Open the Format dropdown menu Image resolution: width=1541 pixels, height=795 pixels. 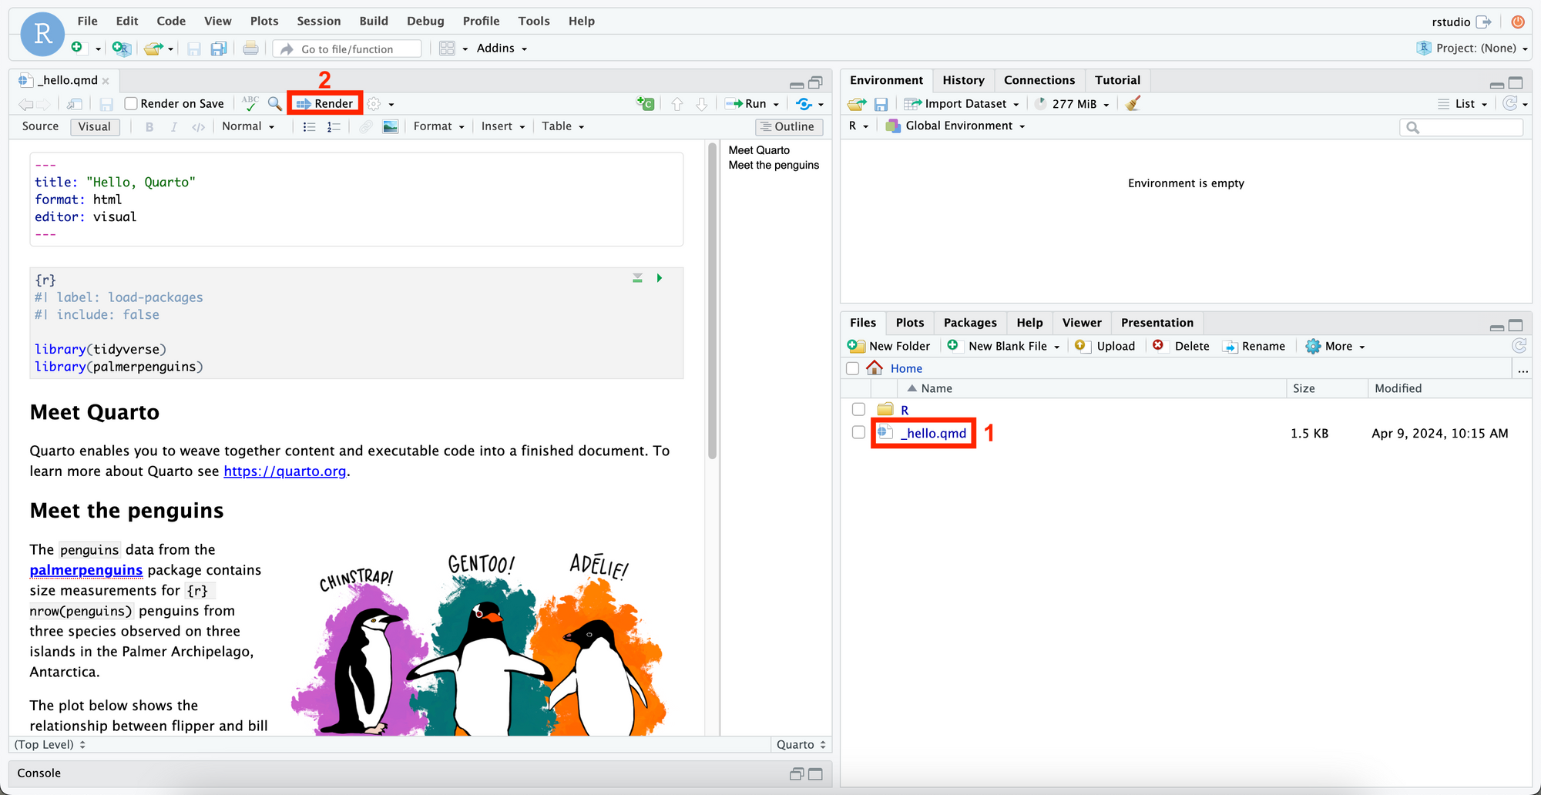pos(439,126)
